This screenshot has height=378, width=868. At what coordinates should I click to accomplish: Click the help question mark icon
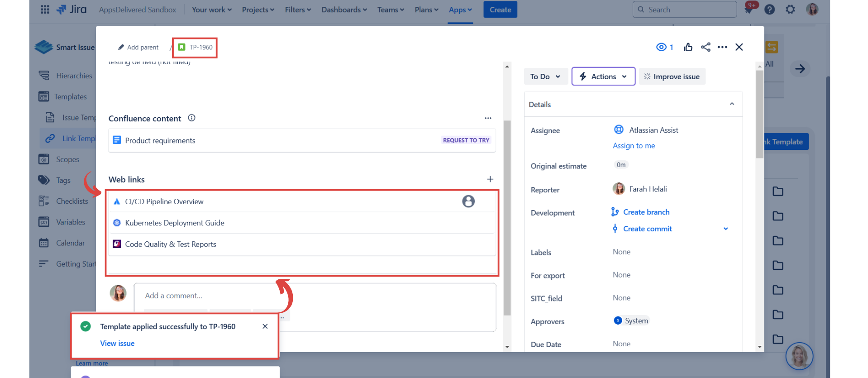769,10
